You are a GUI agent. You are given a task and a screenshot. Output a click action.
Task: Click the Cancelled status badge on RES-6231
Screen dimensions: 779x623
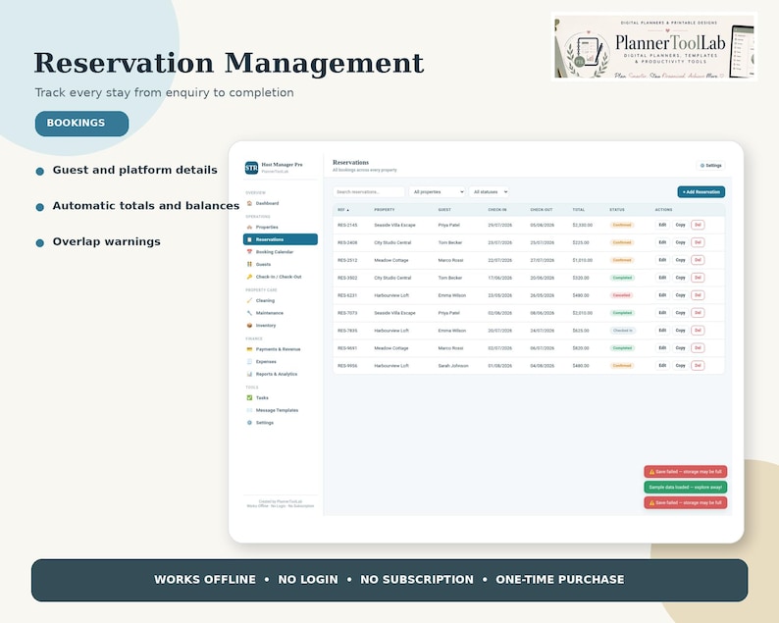pyautogui.click(x=621, y=295)
